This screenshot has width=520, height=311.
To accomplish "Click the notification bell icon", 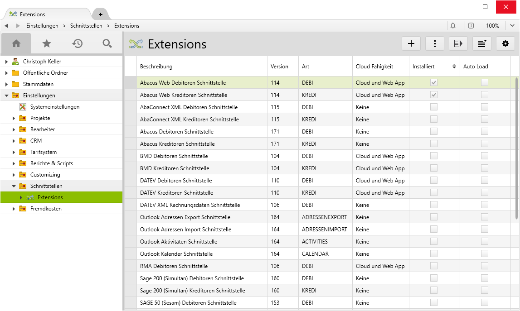I will 452,26.
